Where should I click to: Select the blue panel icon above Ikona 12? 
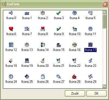tap(11, 45)
